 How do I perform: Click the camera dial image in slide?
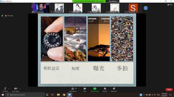52,39
